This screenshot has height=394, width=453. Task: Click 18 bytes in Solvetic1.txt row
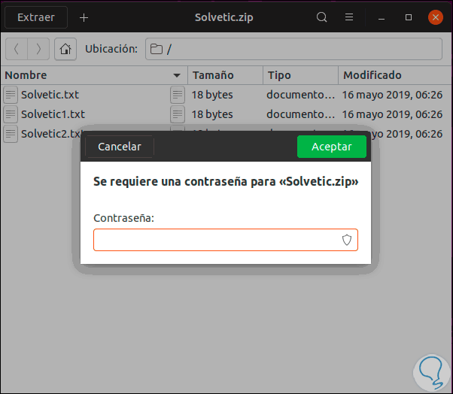coord(212,114)
